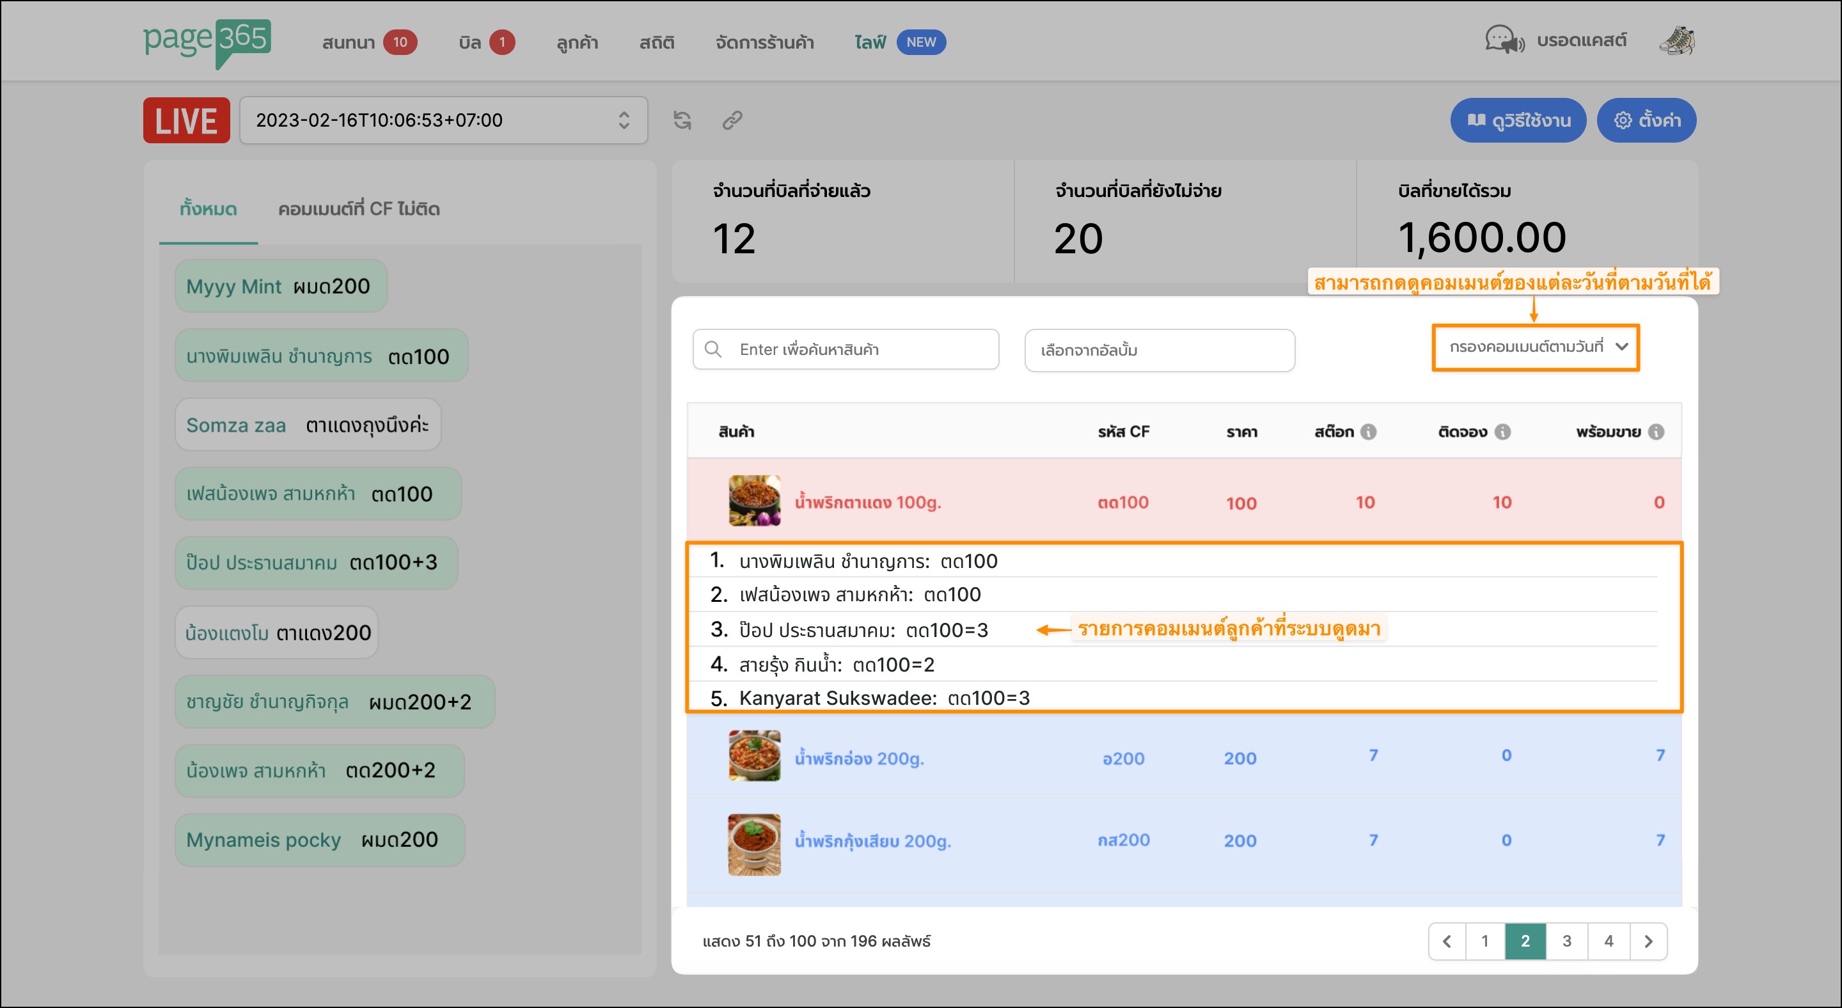Image resolution: width=1842 pixels, height=1008 pixels.
Task: Click the ready-to-sell column info icon
Action: click(1656, 432)
